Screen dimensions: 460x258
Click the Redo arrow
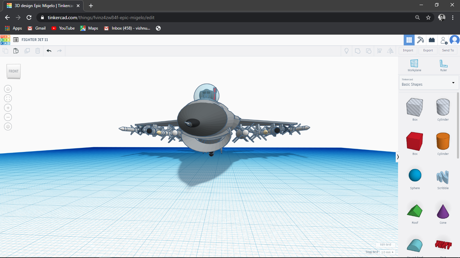coord(60,50)
